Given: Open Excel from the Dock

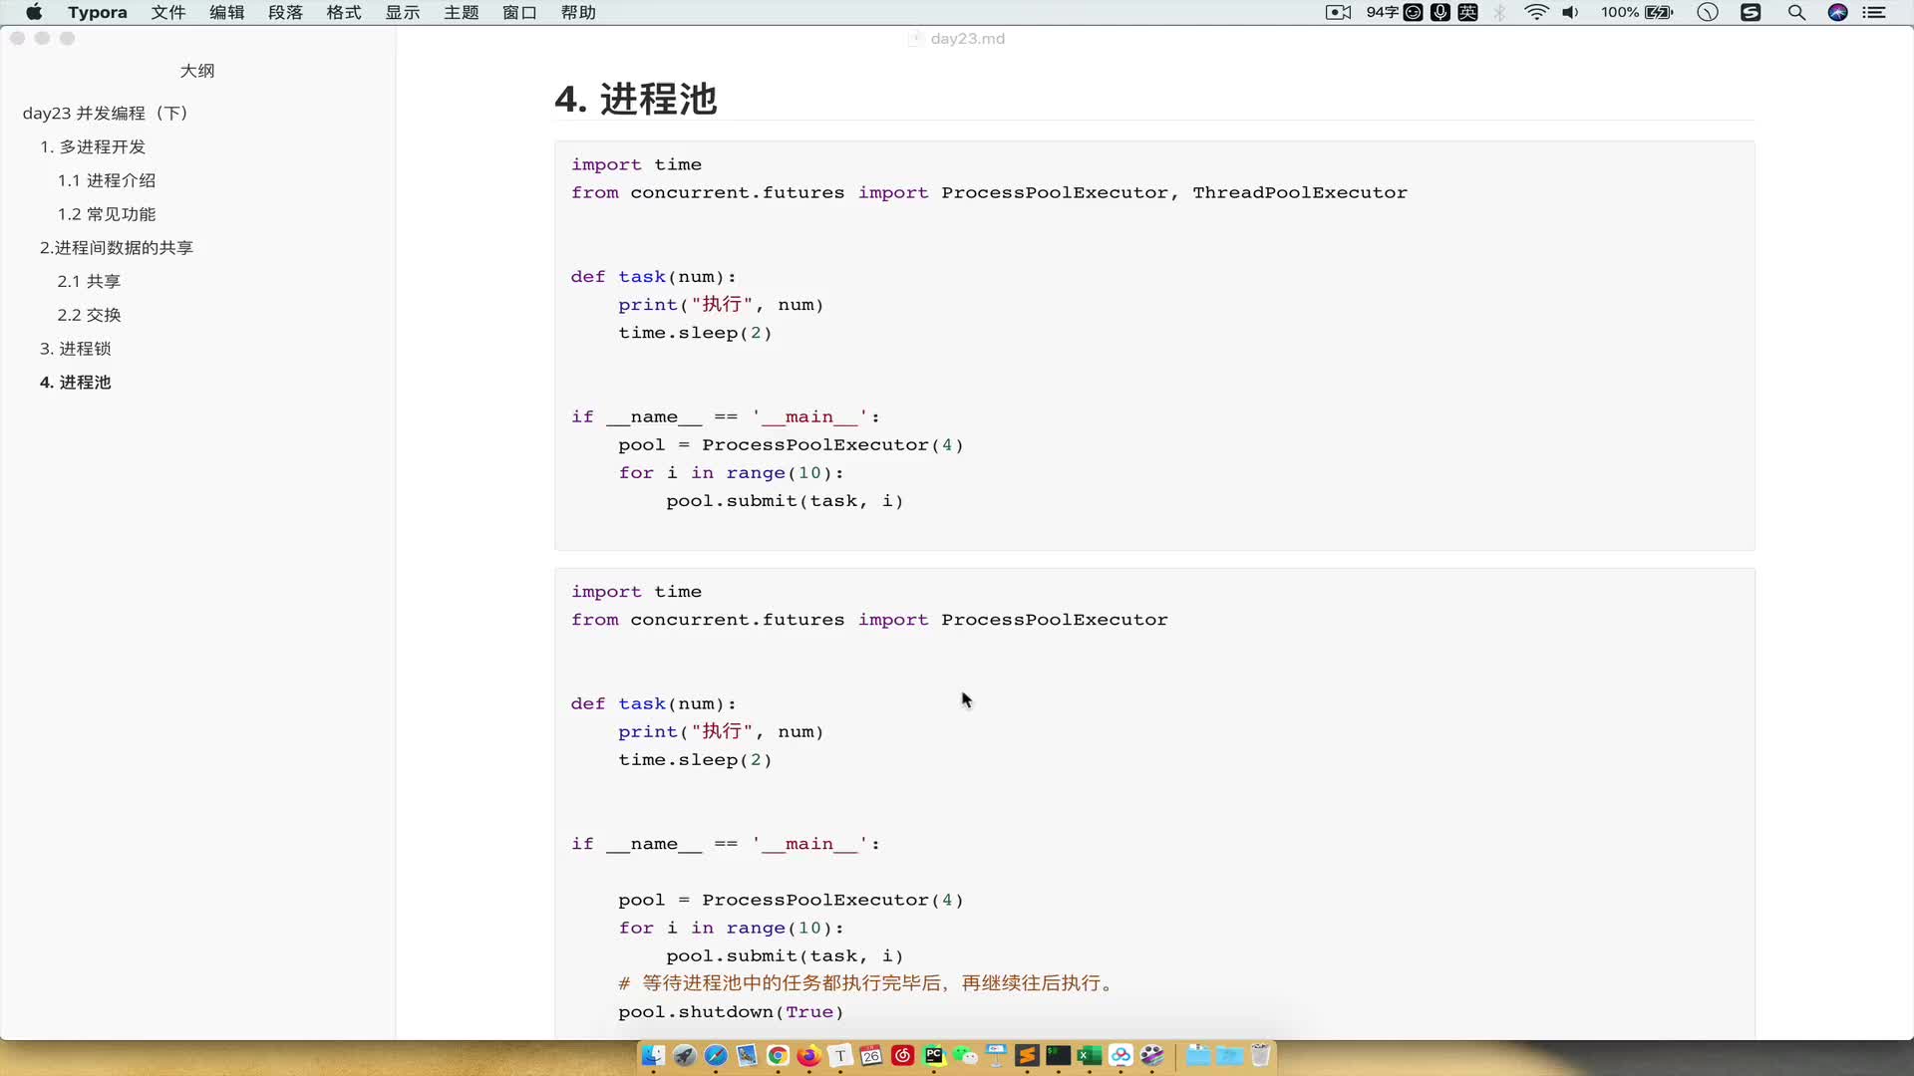Looking at the screenshot, I should [1090, 1056].
